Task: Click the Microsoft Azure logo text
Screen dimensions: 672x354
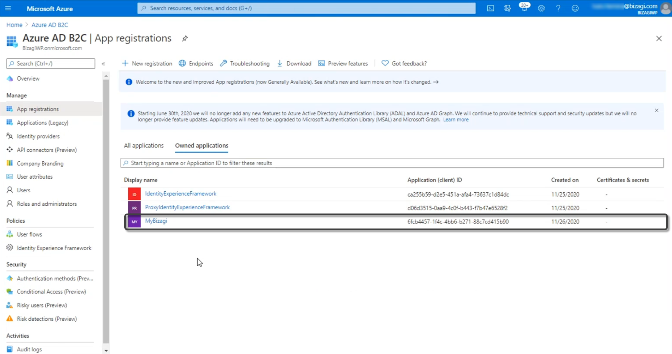Action: [50, 9]
